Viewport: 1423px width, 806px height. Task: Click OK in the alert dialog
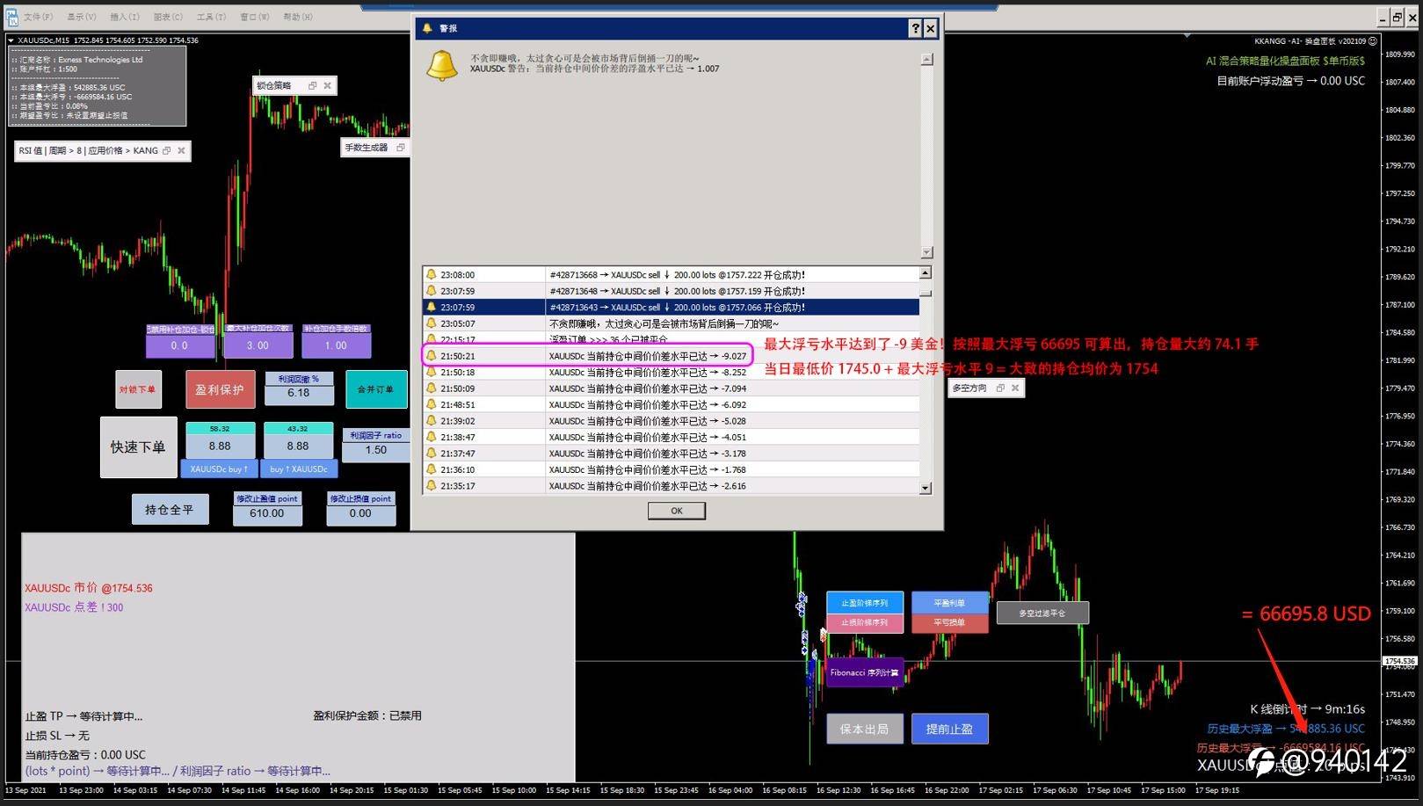coord(676,511)
